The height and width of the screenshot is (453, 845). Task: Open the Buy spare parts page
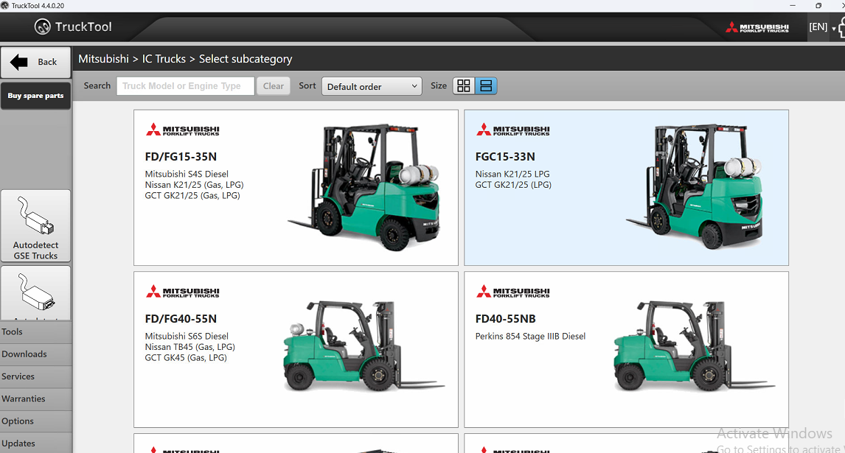(x=35, y=95)
